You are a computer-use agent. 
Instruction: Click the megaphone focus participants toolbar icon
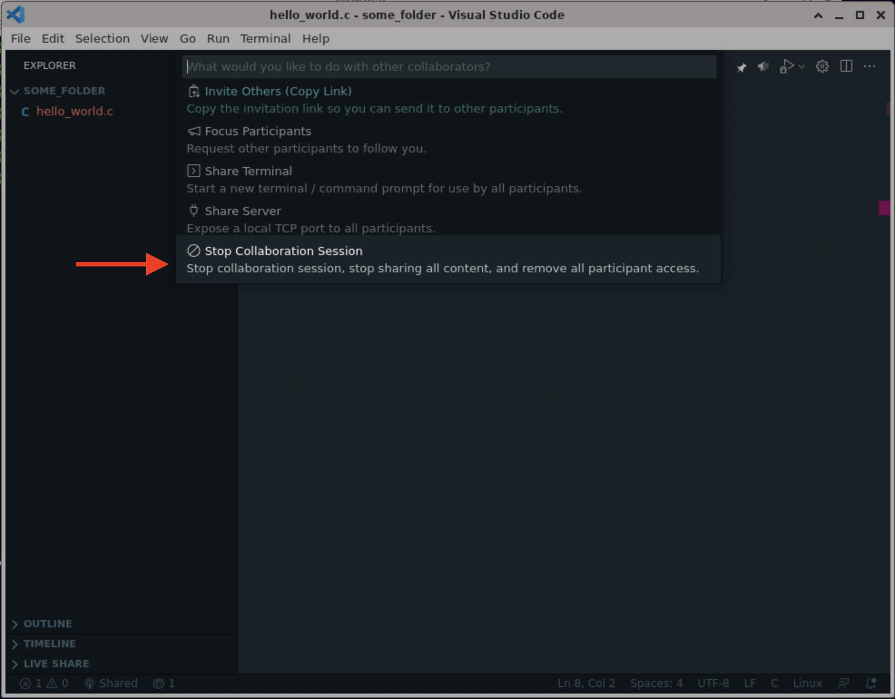coord(763,67)
